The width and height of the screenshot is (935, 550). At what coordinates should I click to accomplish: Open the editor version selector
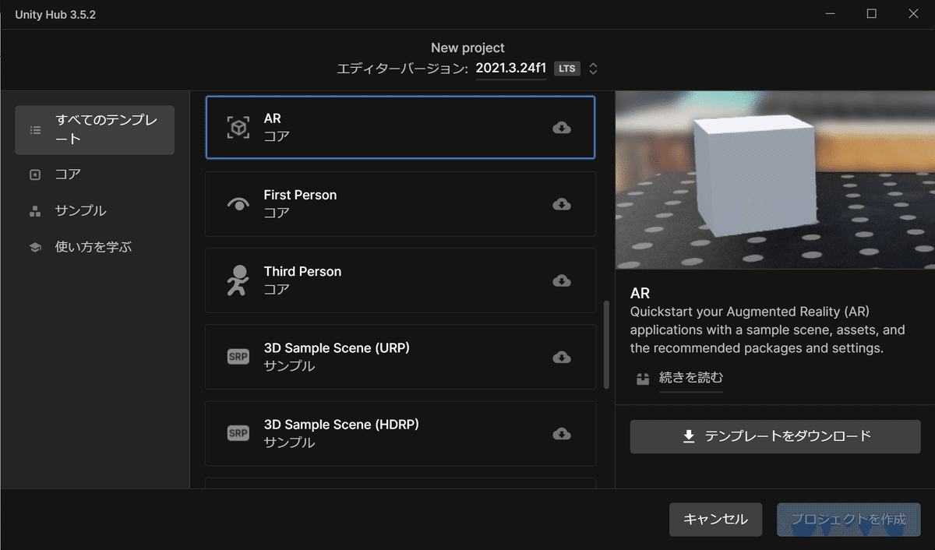(511, 68)
